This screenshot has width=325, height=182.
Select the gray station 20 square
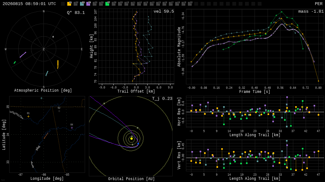point(190,4)
